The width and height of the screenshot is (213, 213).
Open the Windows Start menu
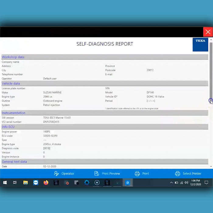point(5,183)
